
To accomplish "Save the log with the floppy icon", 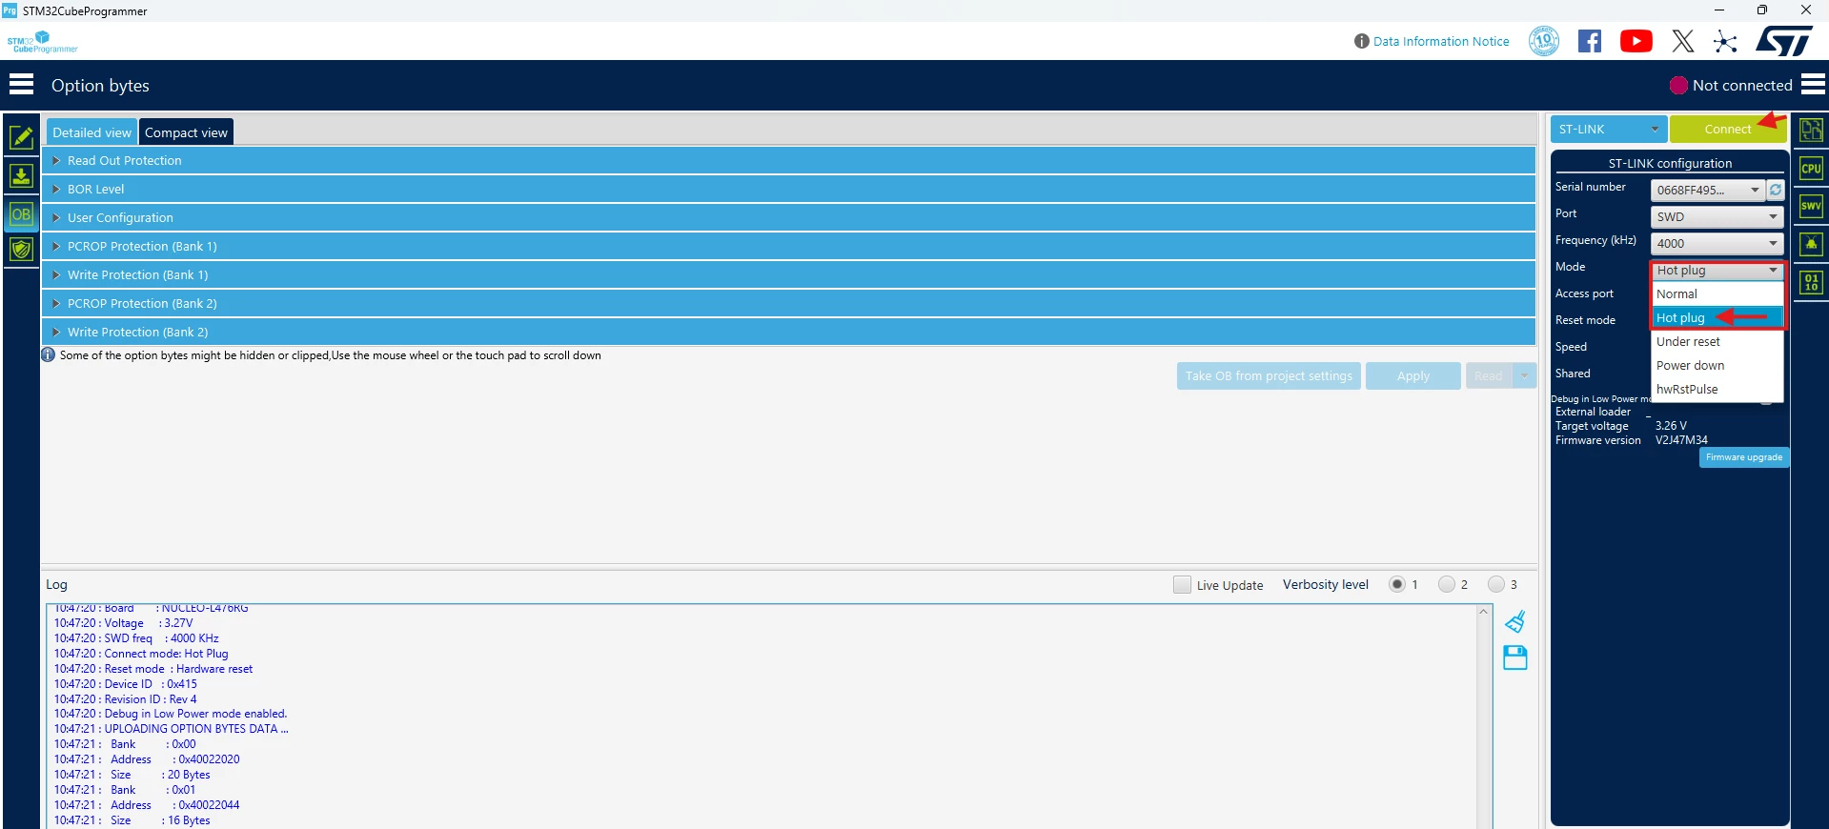I will pyautogui.click(x=1515, y=657).
